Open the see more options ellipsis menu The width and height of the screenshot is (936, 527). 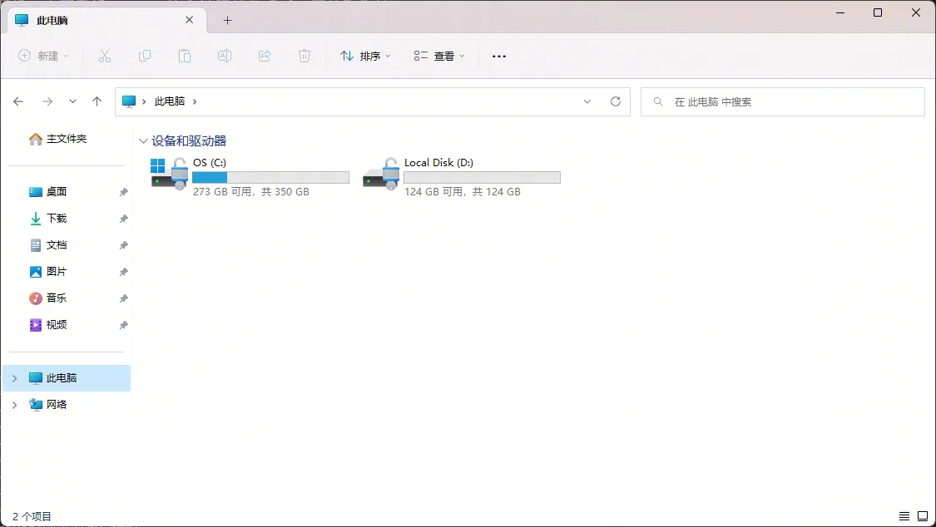click(x=499, y=56)
